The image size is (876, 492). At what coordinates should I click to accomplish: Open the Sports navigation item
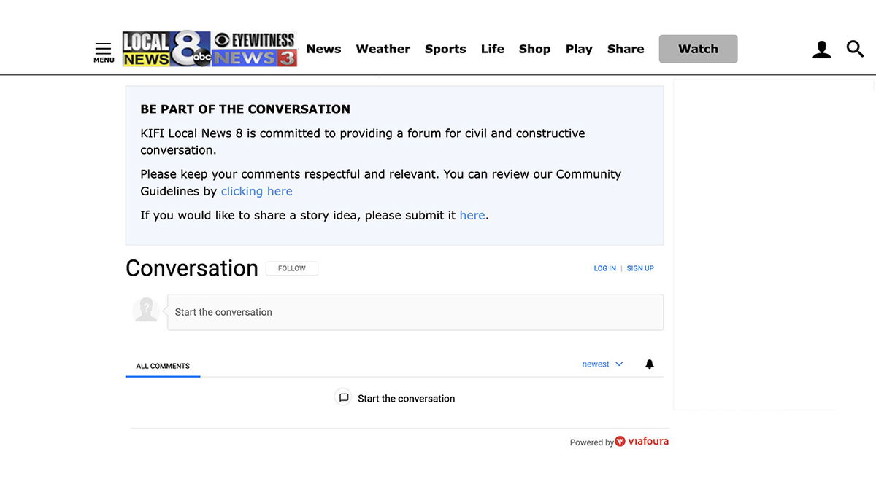[x=445, y=49]
